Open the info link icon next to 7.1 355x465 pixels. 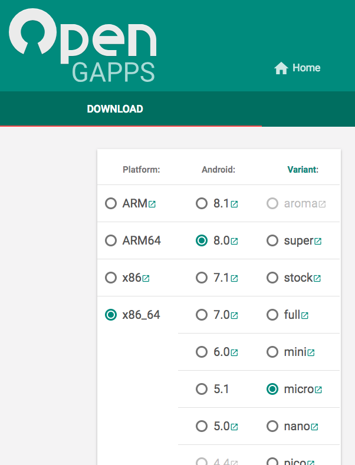(x=234, y=278)
